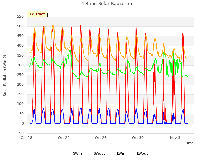Click the 'Oct 26' x-axis tick label
This screenshot has height=160, width=214.
[x=101, y=138]
